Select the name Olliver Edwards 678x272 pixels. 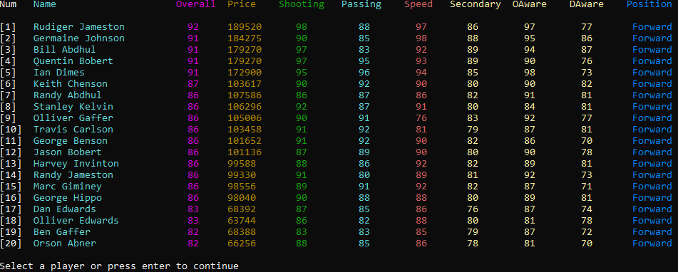(x=76, y=221)
